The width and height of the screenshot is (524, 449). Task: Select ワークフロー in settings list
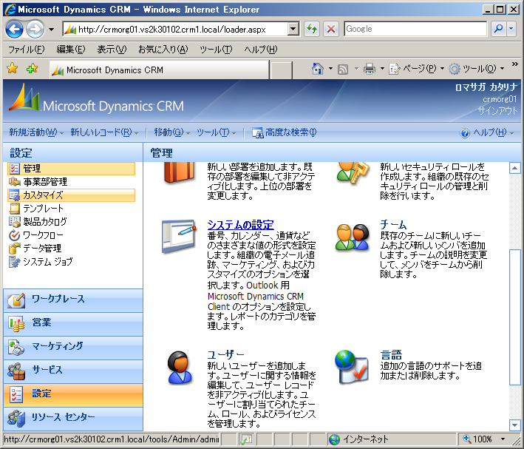71,235
